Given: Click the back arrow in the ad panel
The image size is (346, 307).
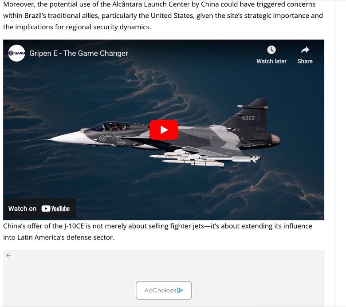Looking at the screenshot, I should click(8, 256).
